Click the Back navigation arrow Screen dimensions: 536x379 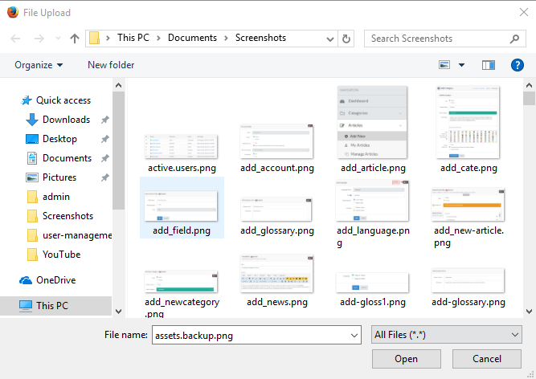point(16,39)
